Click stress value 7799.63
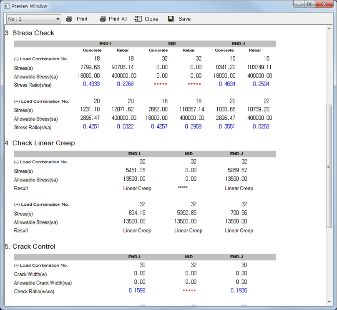 pos(90,67)
